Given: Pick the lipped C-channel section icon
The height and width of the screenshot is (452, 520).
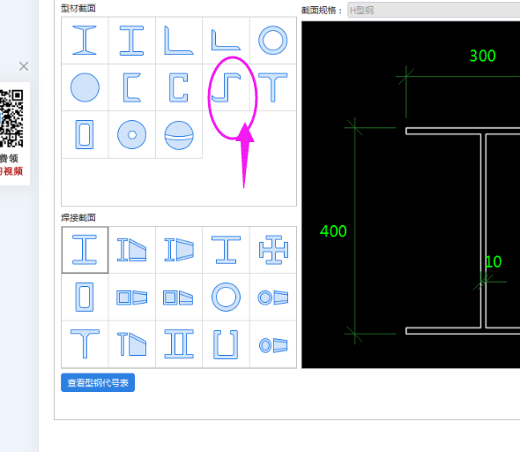Looking at the screenshot, I should pyautogui.click(x=179, y=87).
